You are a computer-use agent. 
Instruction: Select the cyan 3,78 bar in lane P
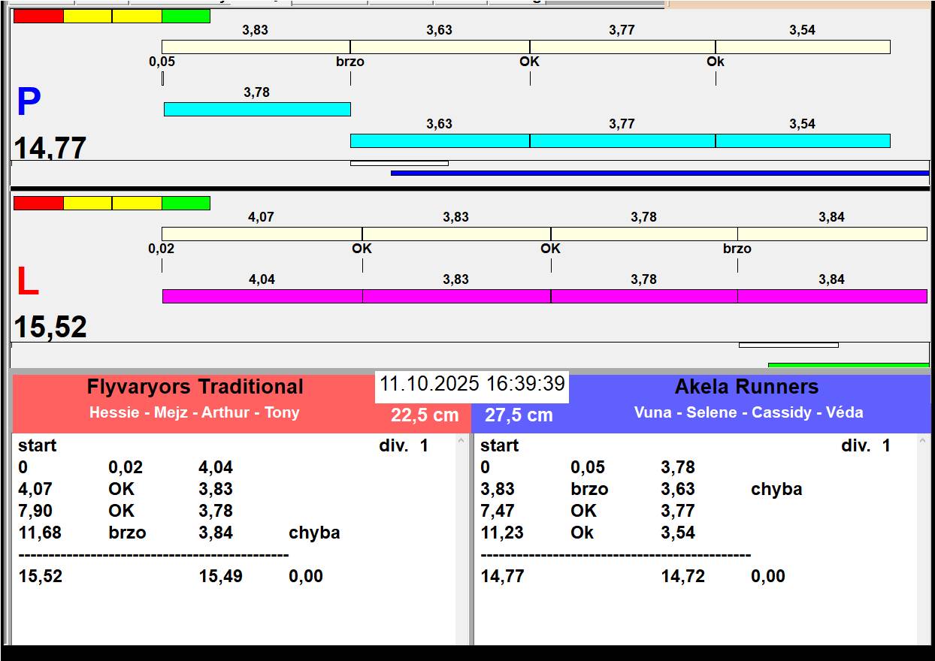tap(257, 109)
